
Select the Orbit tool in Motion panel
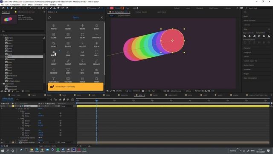pos(54,62)
